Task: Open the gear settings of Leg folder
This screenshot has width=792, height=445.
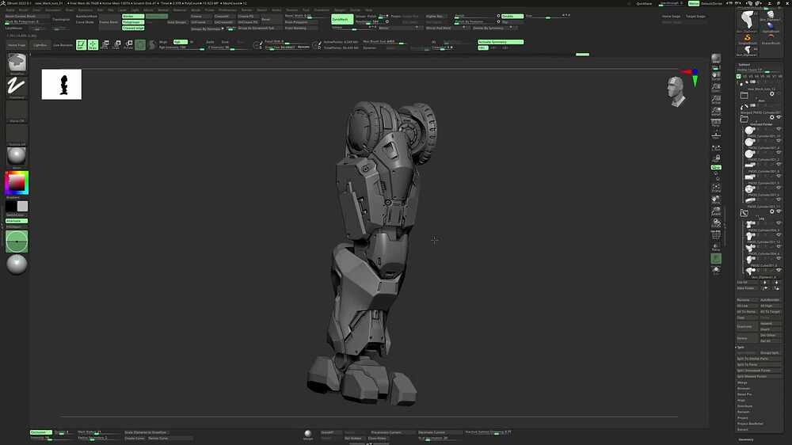Action: [771, 212]
